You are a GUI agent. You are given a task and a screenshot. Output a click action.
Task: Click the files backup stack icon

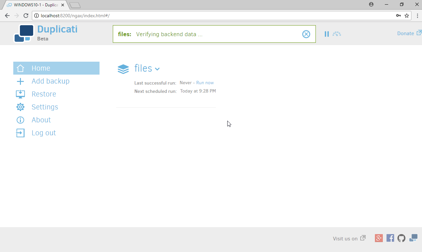123,69
